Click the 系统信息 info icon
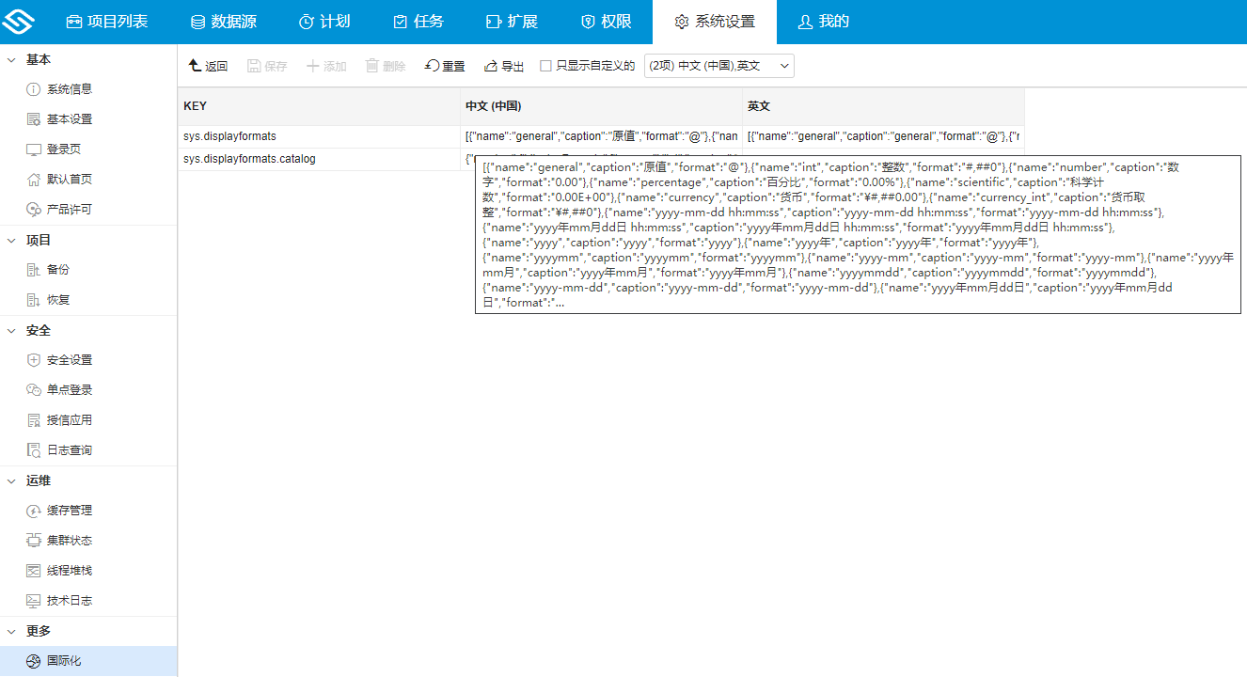Viewport: 1247px width, 677px height. tap(34, 89)
